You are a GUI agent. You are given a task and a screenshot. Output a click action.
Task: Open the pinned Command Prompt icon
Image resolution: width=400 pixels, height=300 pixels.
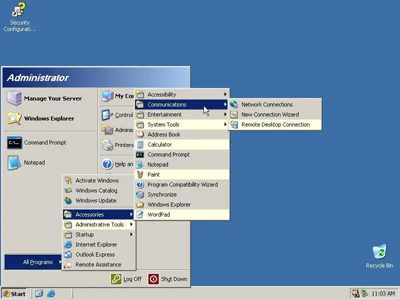point(14,142)
